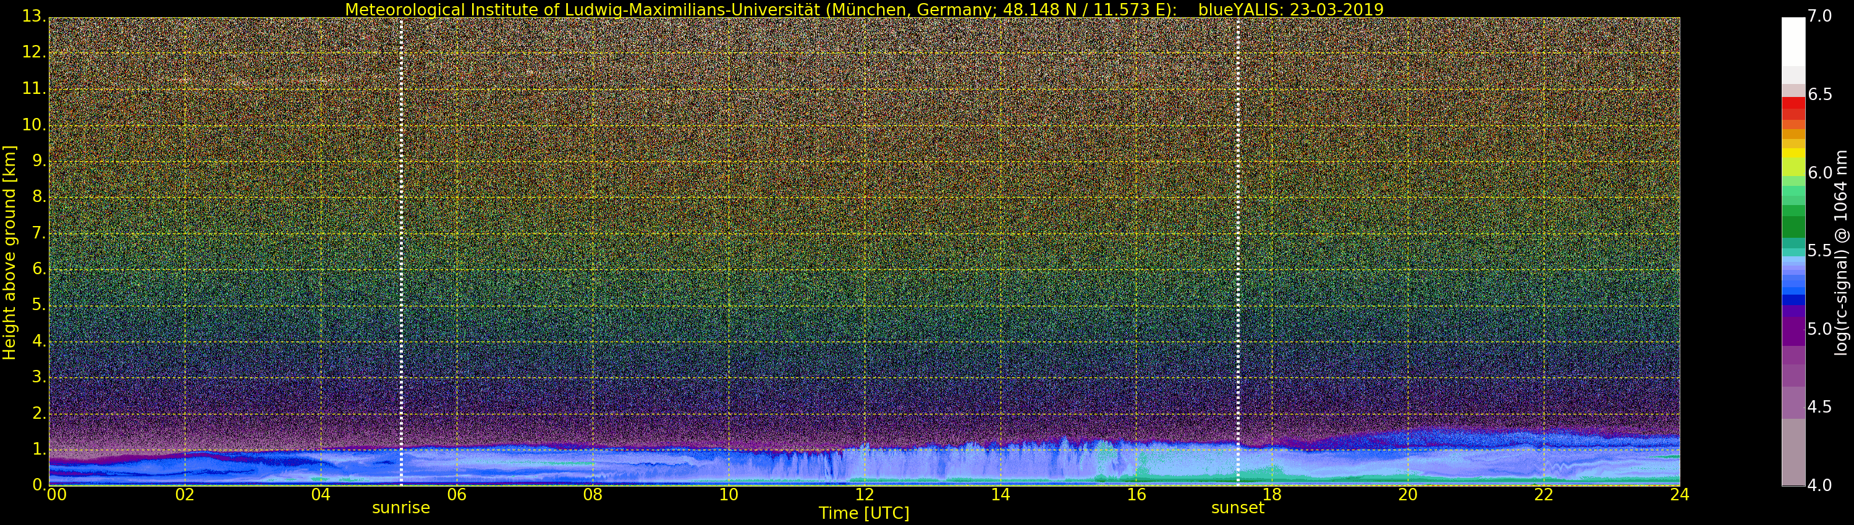Click the '4.0' colorbar tick label

pos(1819,485)
